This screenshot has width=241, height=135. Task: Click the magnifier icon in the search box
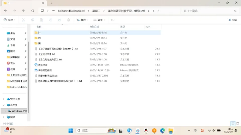[235, 11]
